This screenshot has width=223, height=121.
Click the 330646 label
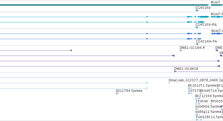(x=202, y=101)
